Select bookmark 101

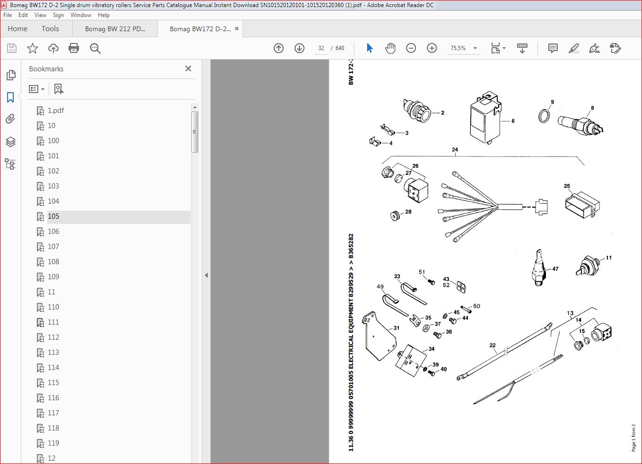(53, 156)
